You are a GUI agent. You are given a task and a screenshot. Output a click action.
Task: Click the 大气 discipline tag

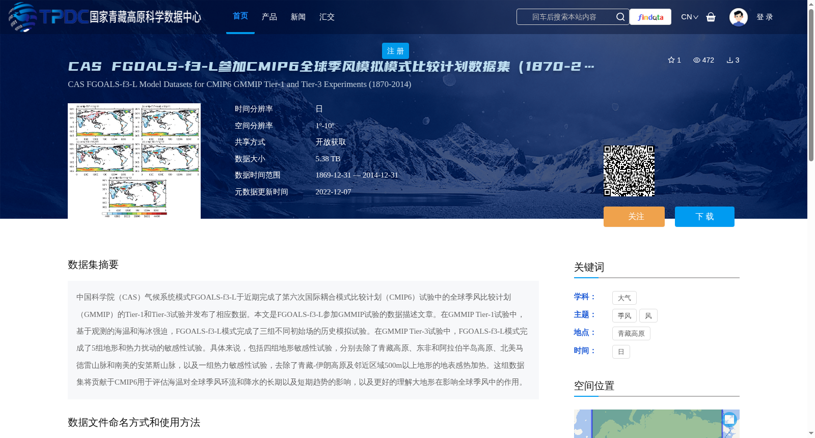pos(624,298)
